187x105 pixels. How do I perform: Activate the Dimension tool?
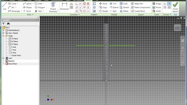click(x=64, y=6)
